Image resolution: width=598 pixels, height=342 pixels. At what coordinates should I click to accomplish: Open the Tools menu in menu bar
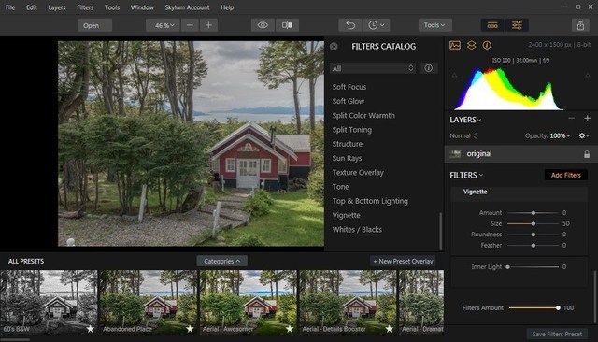click(112, 7)
